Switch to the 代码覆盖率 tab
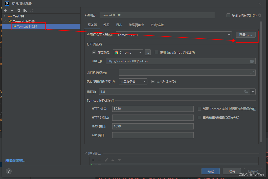 136,25
